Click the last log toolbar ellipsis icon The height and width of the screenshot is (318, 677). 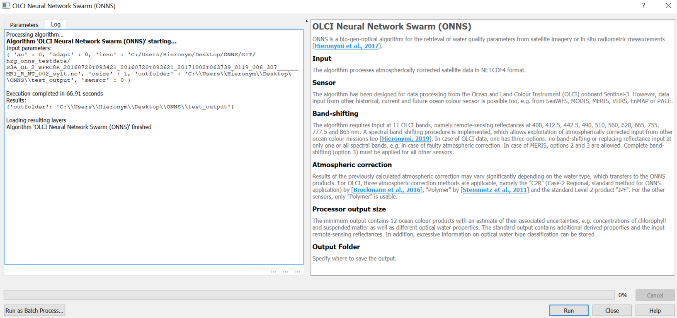297,272
